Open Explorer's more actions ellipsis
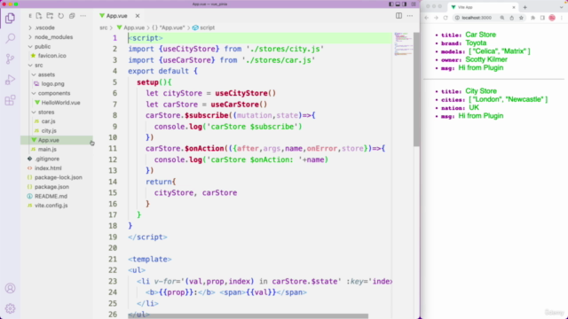This screenshot has width=568, height=319. (83, 16)
